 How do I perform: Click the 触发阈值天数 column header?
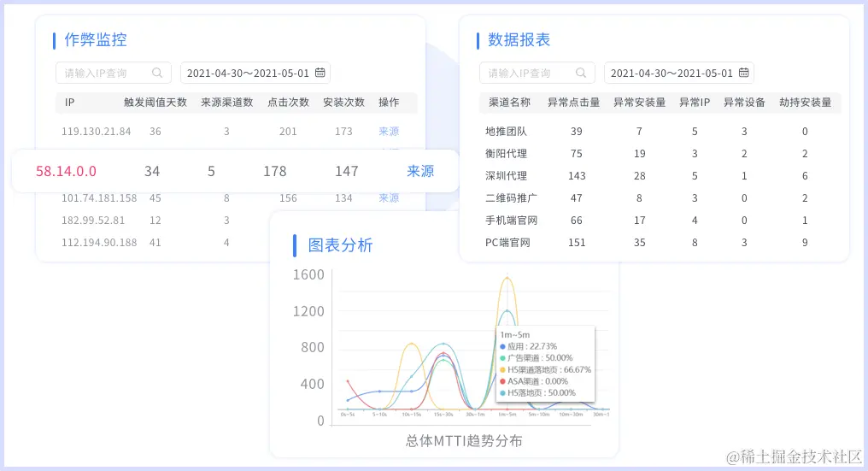click(155, 102)
